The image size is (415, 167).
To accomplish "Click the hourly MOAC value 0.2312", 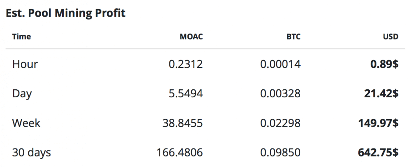I will 185,64.
